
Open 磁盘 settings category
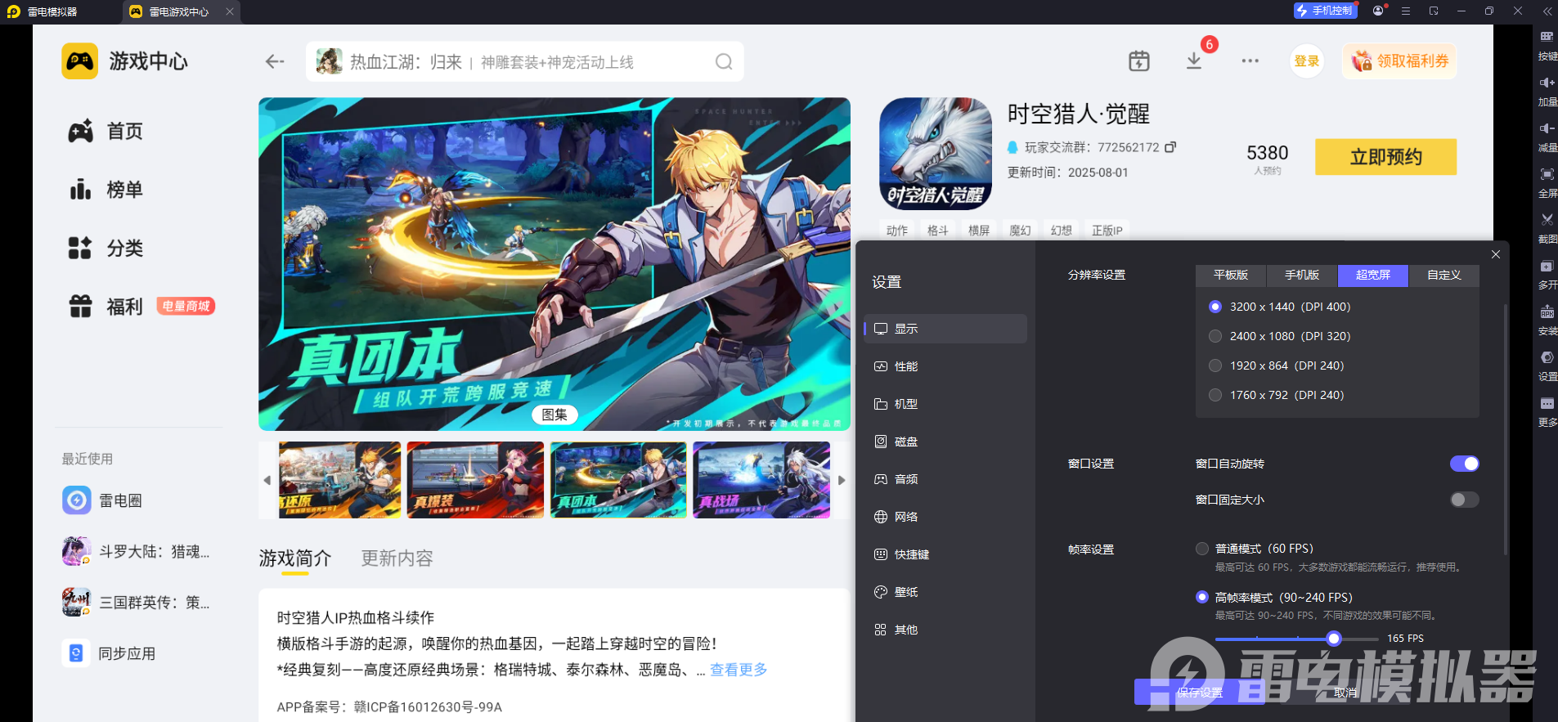coord(945,442)
